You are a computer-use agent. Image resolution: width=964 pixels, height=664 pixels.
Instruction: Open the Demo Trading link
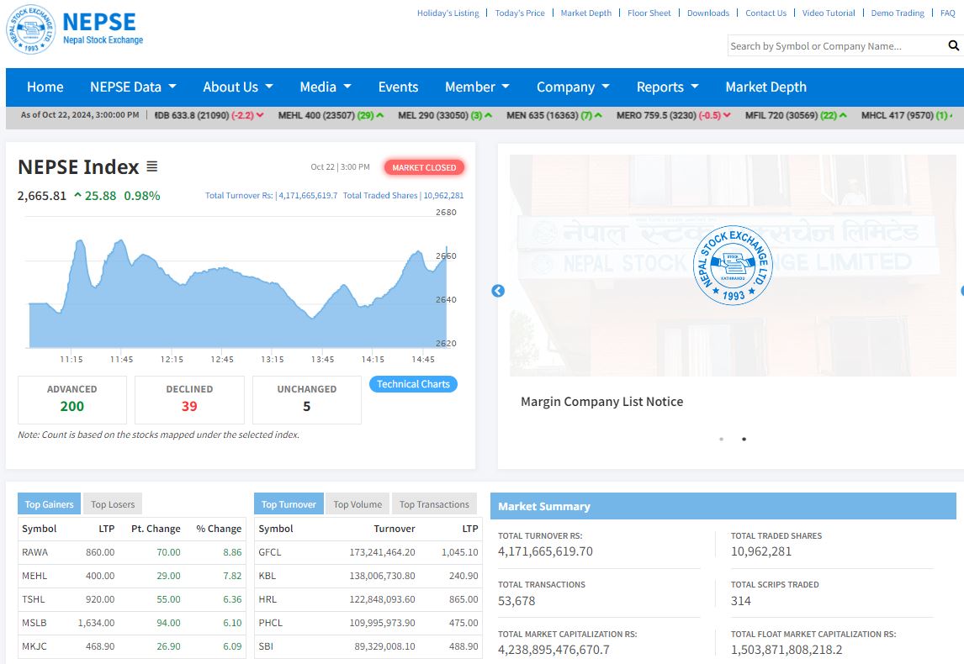click(x=898, y=13)
